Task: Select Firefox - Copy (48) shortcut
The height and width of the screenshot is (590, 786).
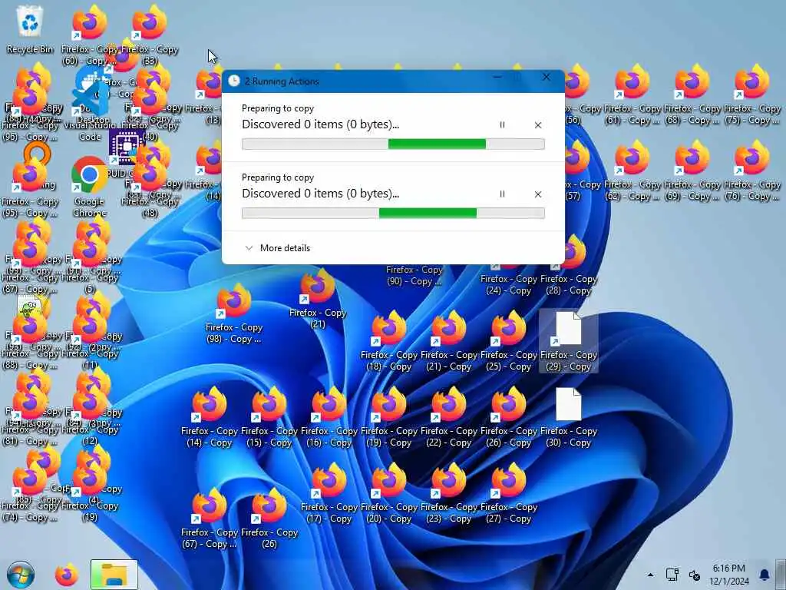Action: tap(150, 188)
